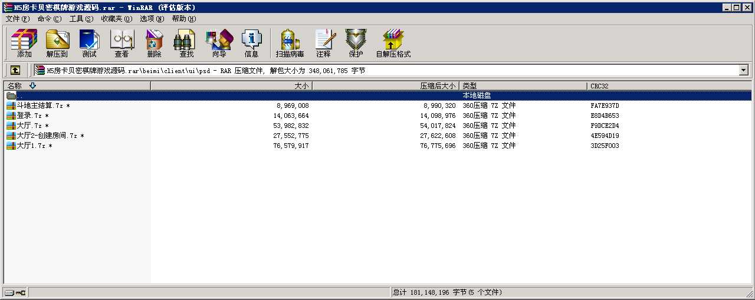Open the 工具(S) menu
755x300 pixels.
tap(81, 19)
